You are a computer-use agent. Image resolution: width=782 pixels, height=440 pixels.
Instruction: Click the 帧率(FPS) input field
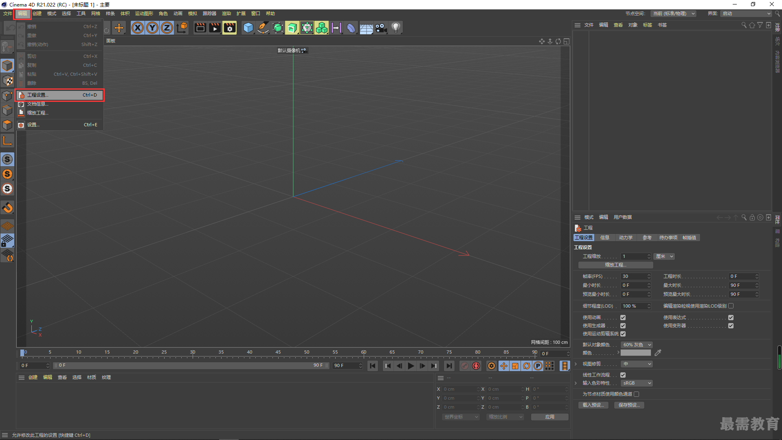(636, 277)
